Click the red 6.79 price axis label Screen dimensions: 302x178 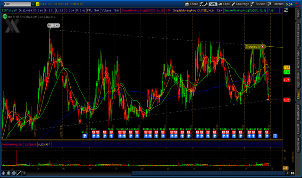point(287,80)
